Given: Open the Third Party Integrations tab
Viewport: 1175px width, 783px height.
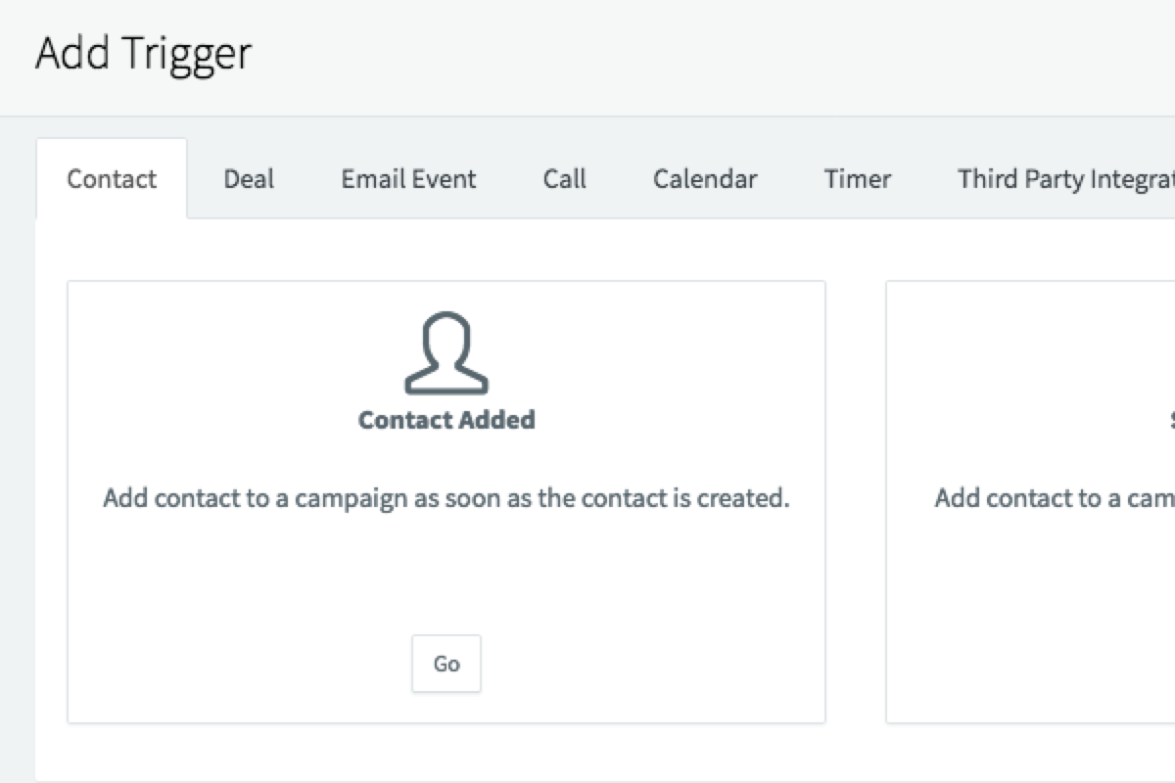Looking at the screenshot, I should (1065, 179).
